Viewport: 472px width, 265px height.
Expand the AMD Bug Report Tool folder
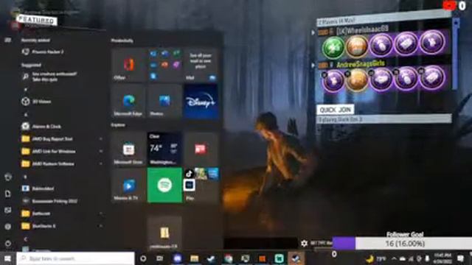62,139
